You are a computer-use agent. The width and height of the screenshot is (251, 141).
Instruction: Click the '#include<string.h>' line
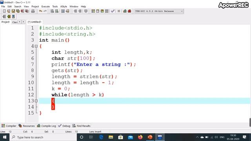point(67,34)
